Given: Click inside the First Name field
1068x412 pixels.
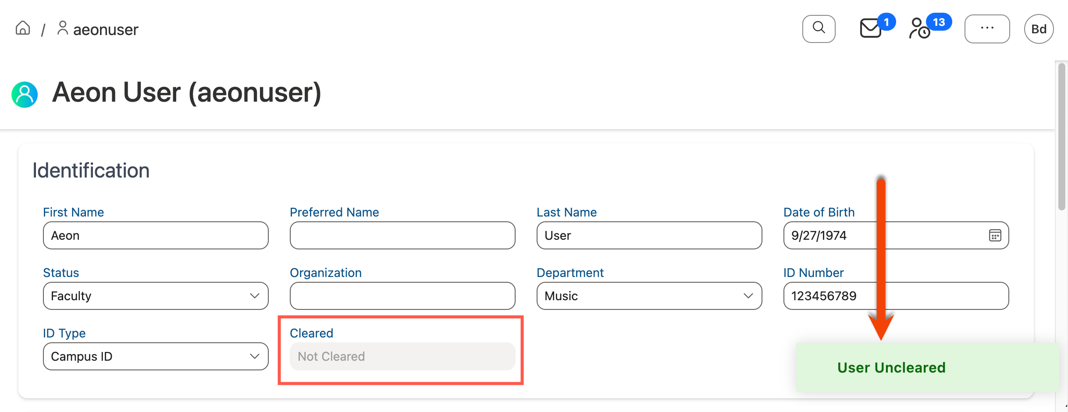Looking at the screenshot, I should pos(156,235).
